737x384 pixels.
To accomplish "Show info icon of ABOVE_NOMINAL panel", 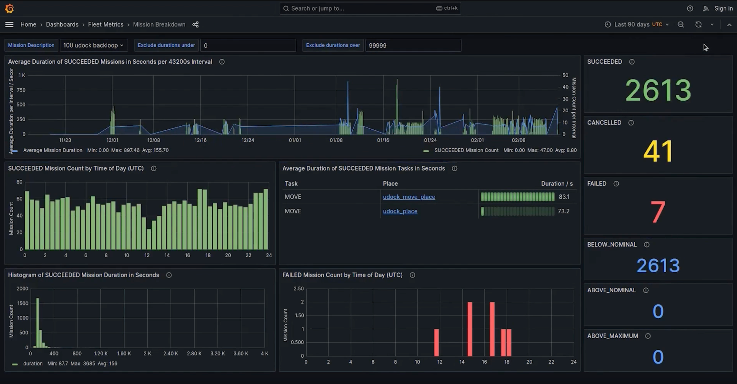I will pos(646,290).
